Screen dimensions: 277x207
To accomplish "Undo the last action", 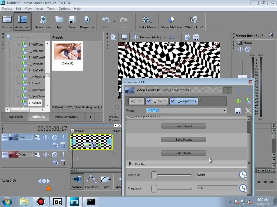I will click(105, 22).
